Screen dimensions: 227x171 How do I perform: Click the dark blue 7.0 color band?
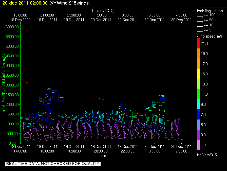pos(198,114)
